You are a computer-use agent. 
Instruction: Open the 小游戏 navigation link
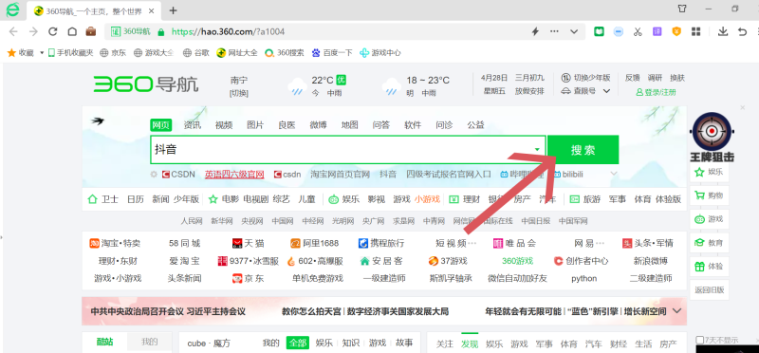point(428,199)
